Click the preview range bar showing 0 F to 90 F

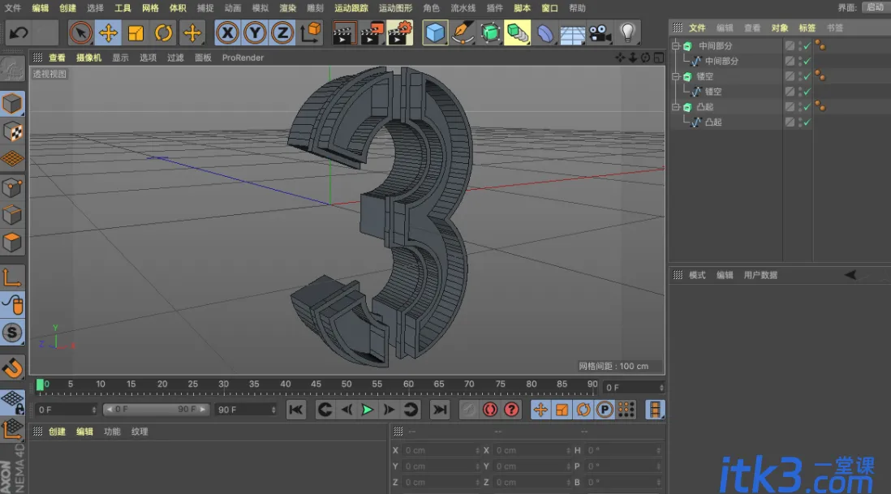[x=156, y=410]
